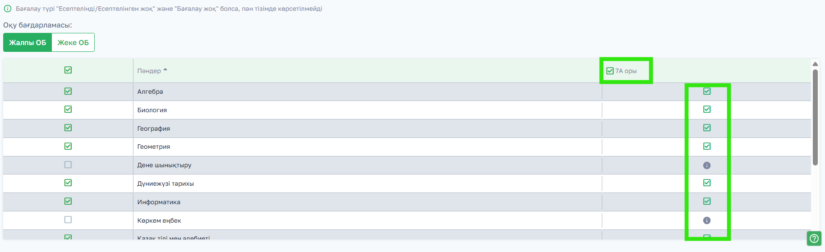Uncheck the left checkbox for Биология
The image size is (825, 252).
point(68,109)
